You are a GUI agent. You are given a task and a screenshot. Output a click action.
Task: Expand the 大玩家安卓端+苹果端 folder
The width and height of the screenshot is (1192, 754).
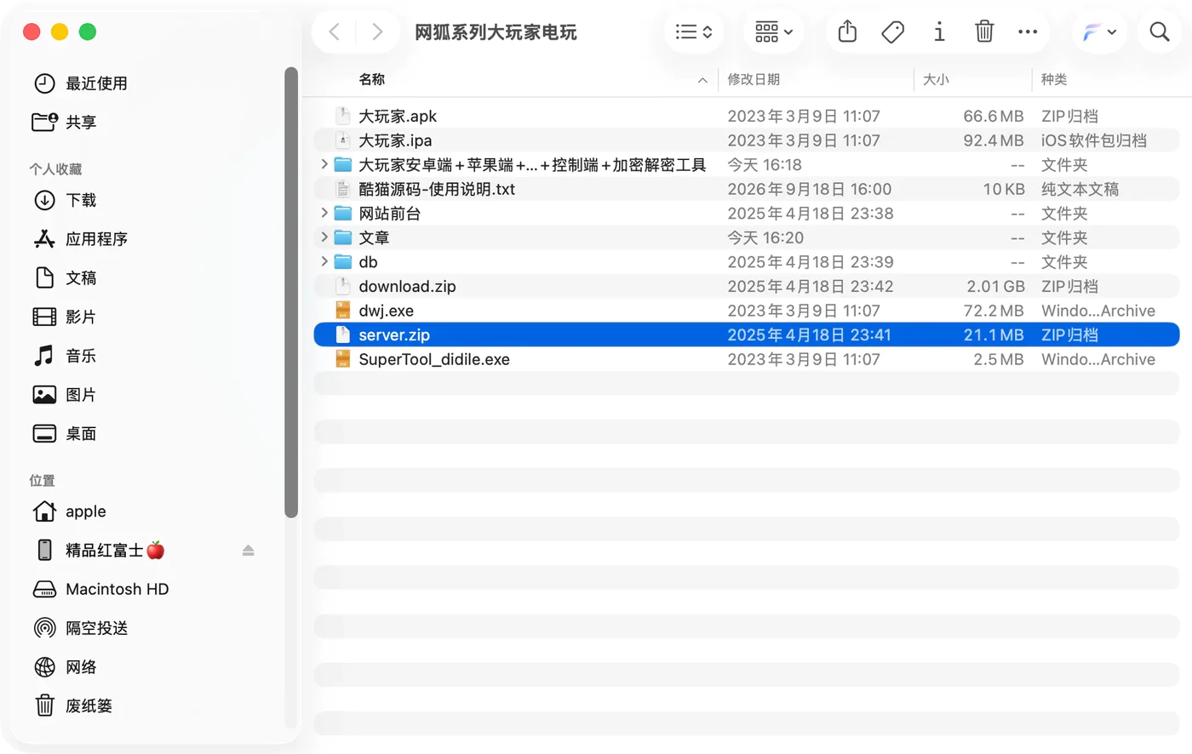pyautogui.click(x=324, y=164)
